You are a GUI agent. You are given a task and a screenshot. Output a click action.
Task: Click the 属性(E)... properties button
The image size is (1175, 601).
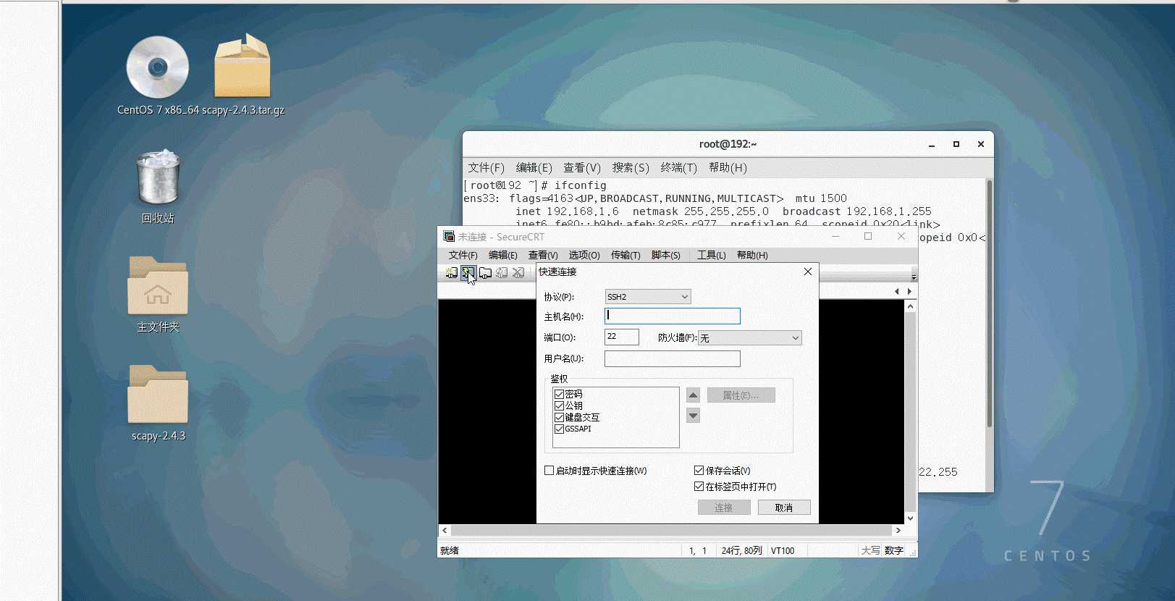point(741,395)
